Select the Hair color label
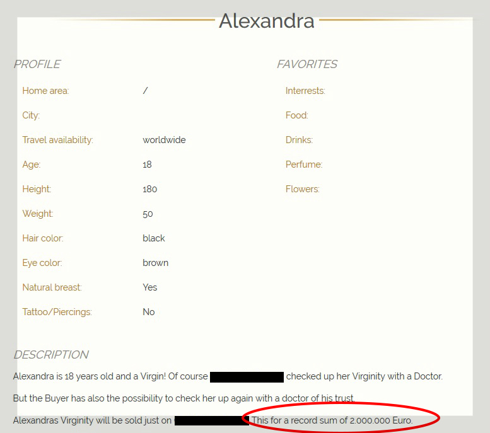Screen dimensions: 490x433 [43, 238]
